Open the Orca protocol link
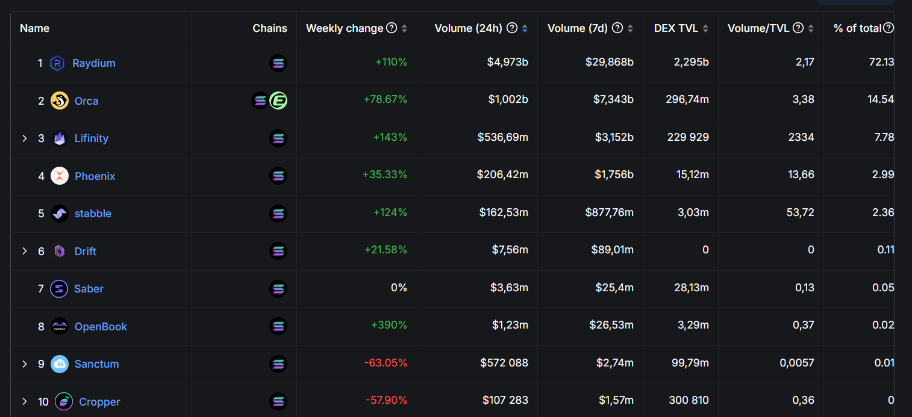This screenshot has height=417, width=912. (86, 101)
